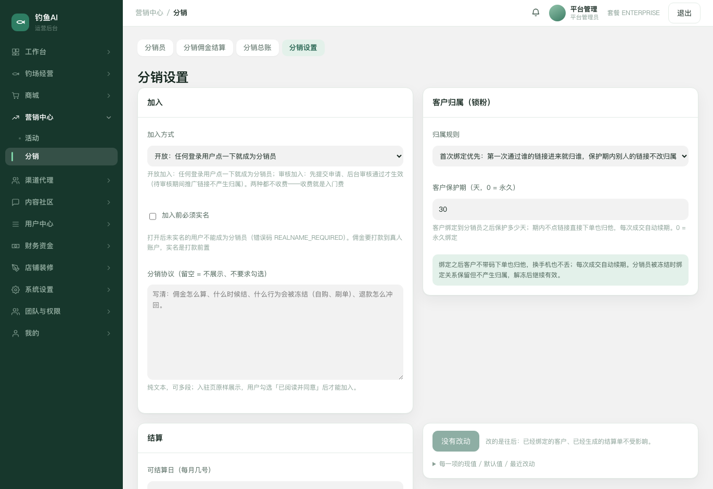Click the 团队与权限 users icon
Image resolution: width=713 pixels, height=489 pixels.
pyautogui.click(x=16, y=312)
